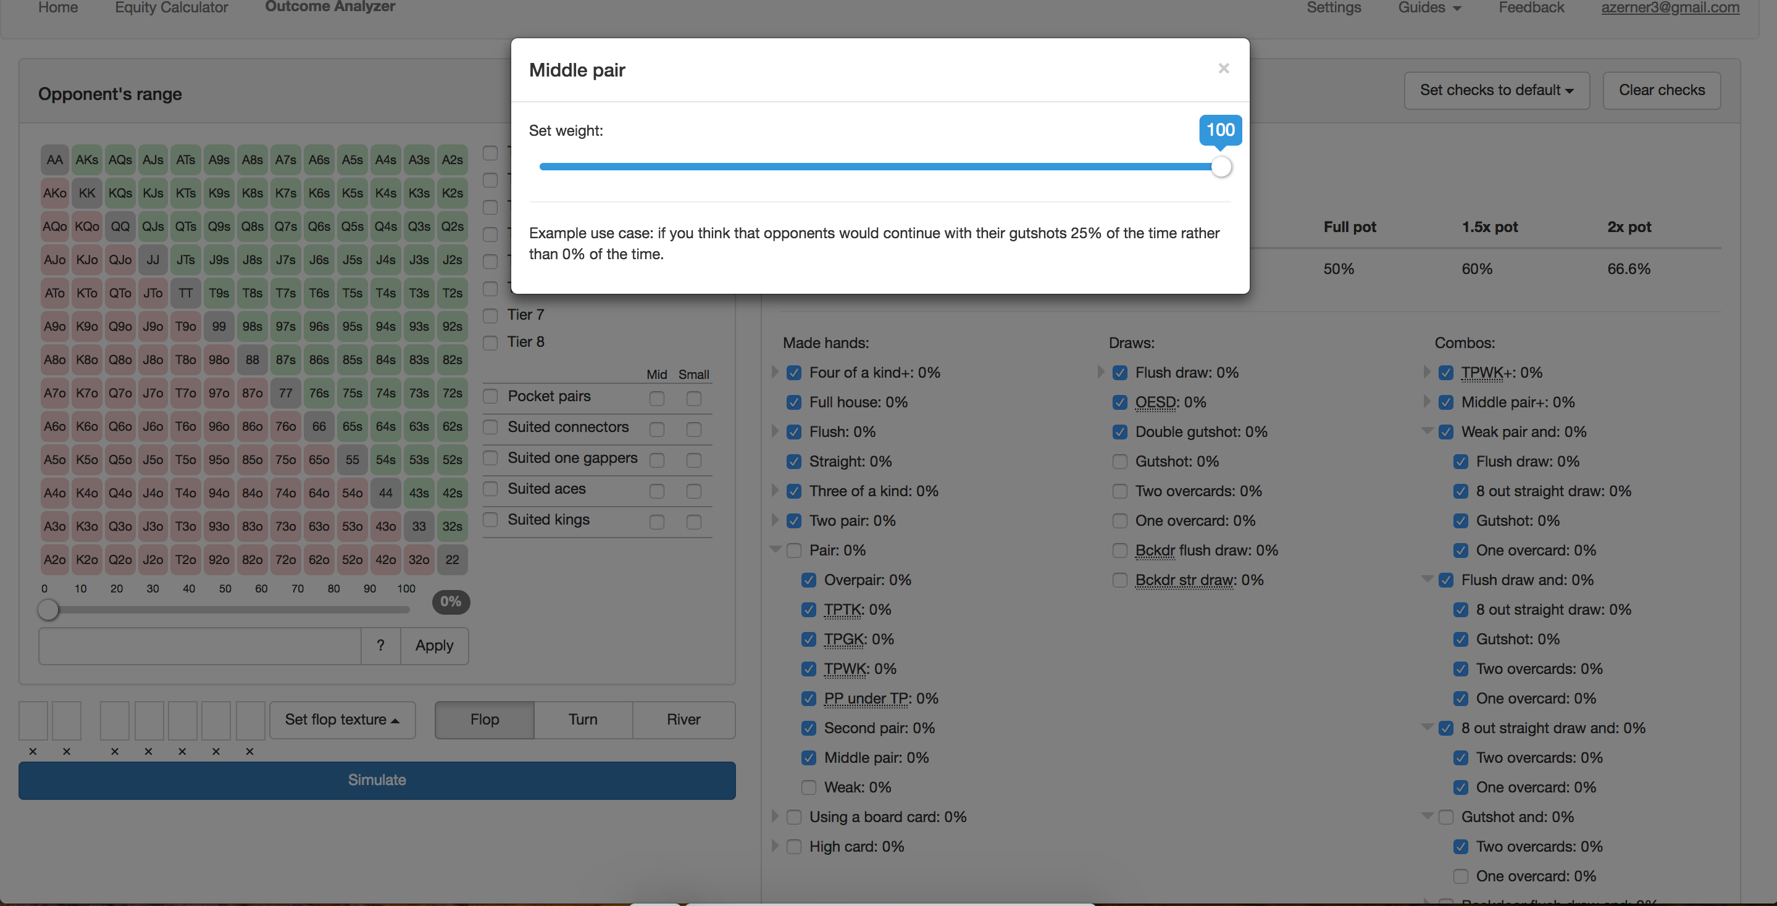
Task: Open the Set flop texture dropdown
Action: pyautogui.click(x=342, y=720)
